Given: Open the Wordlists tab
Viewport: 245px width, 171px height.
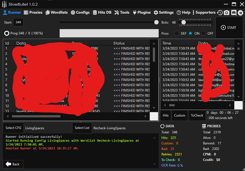Looking at the screenshot, I should pyautogui.click(x=57, y=12).
